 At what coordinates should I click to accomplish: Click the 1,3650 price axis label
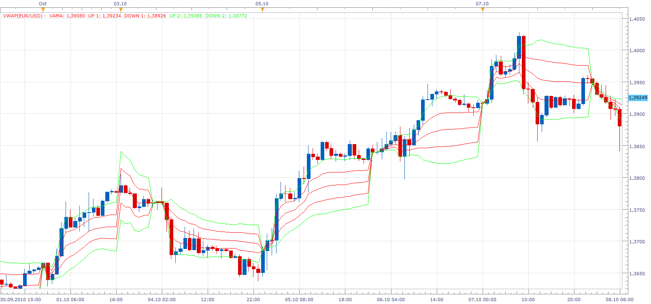(637, 274)
